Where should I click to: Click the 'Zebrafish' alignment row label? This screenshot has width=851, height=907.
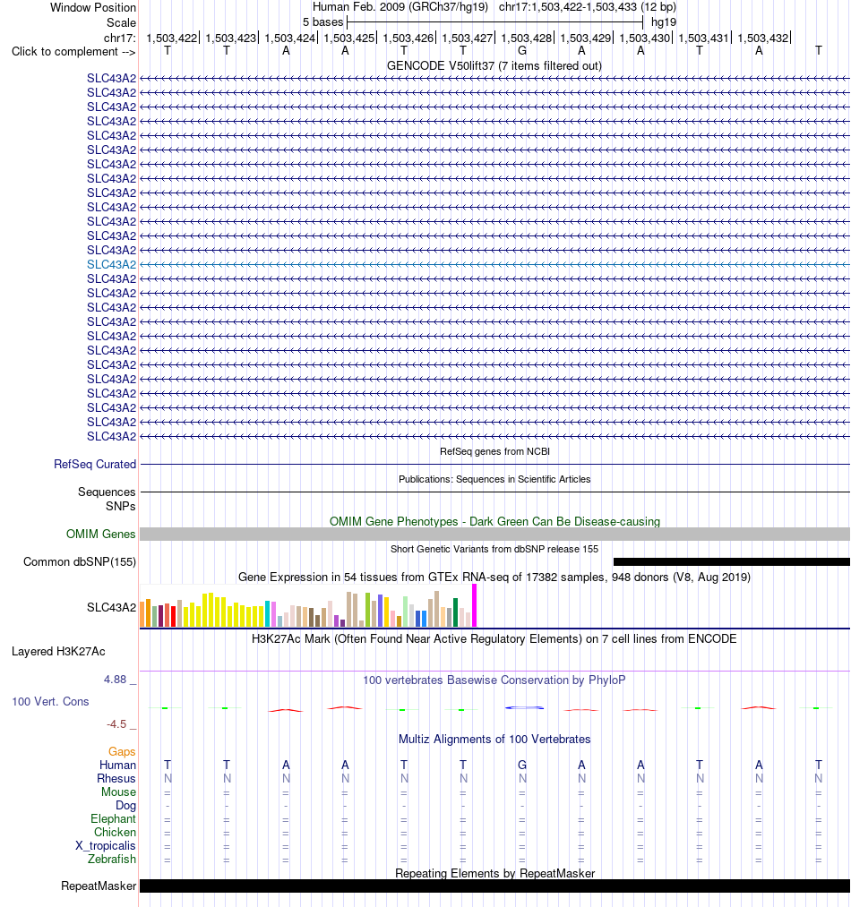112,859
